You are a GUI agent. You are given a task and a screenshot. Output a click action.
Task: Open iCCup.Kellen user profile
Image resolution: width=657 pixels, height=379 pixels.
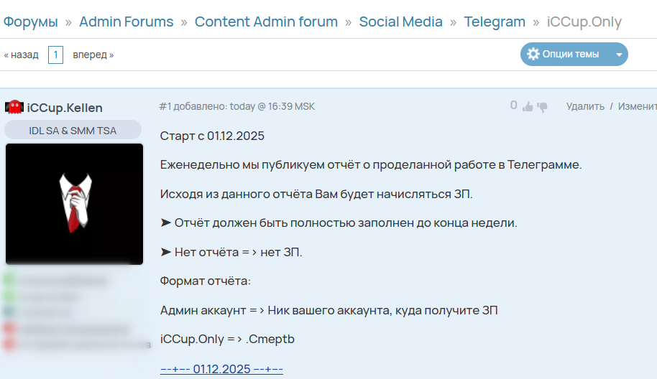coord(65,108)
